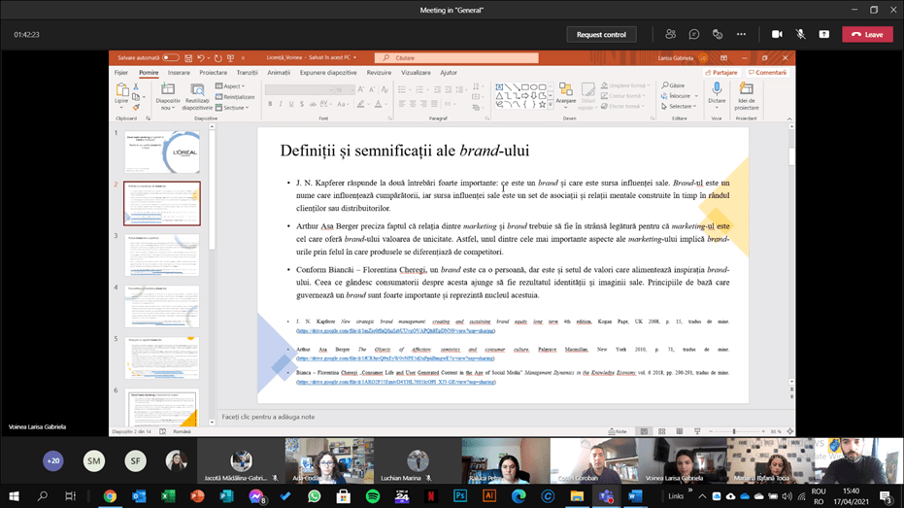Expand the Secțiune dropdown
Screen dimensions: 904x508
pos(234,108)
